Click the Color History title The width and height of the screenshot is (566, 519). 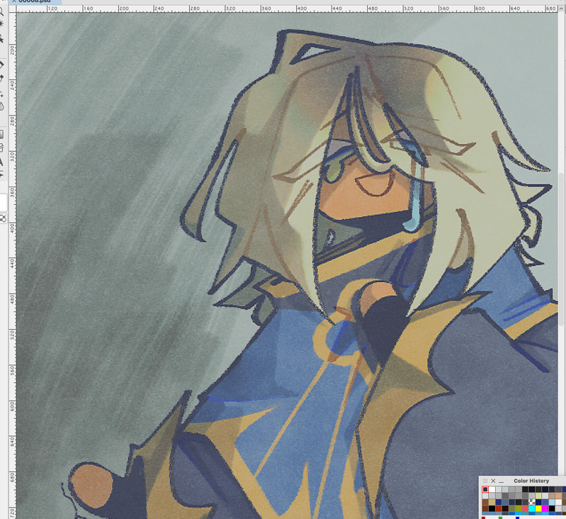pyautogui.click(x=531, y=481)
